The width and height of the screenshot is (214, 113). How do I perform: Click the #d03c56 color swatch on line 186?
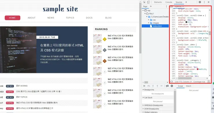(198, 69)
